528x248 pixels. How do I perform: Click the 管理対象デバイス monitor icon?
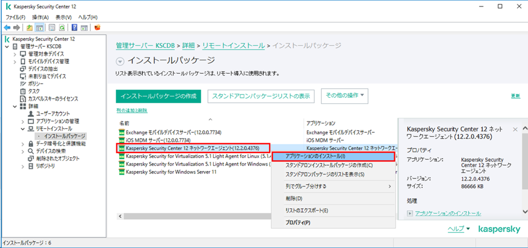pos(24,54)
